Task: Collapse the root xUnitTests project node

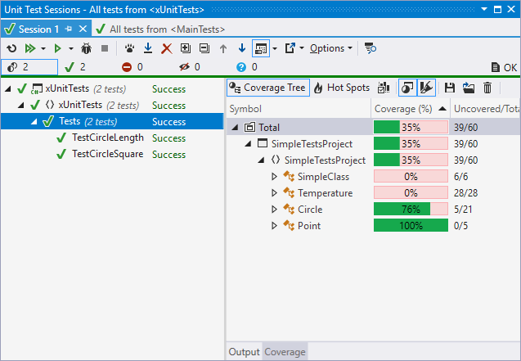Action: [8, 88]
